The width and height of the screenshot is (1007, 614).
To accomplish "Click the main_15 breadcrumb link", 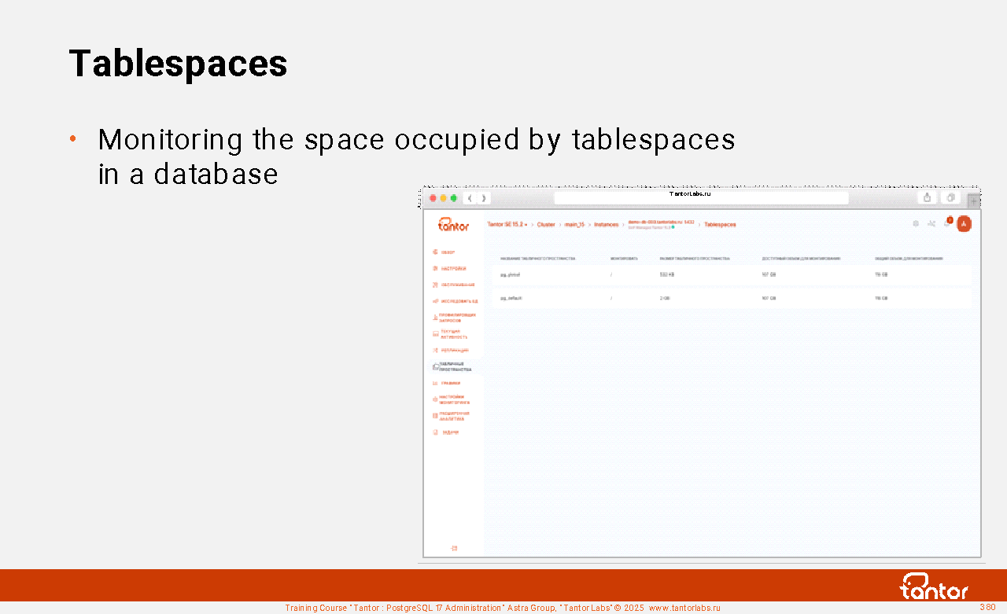I will [574, 225].
